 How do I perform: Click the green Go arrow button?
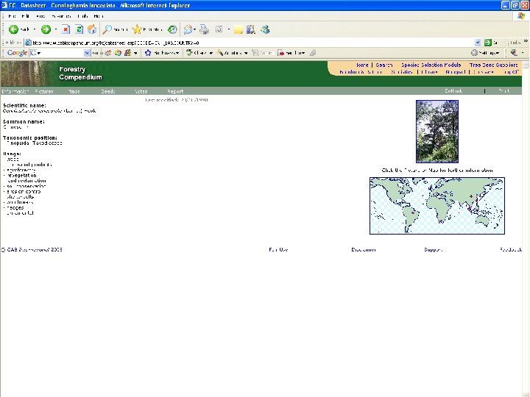[x=487, y=43]
